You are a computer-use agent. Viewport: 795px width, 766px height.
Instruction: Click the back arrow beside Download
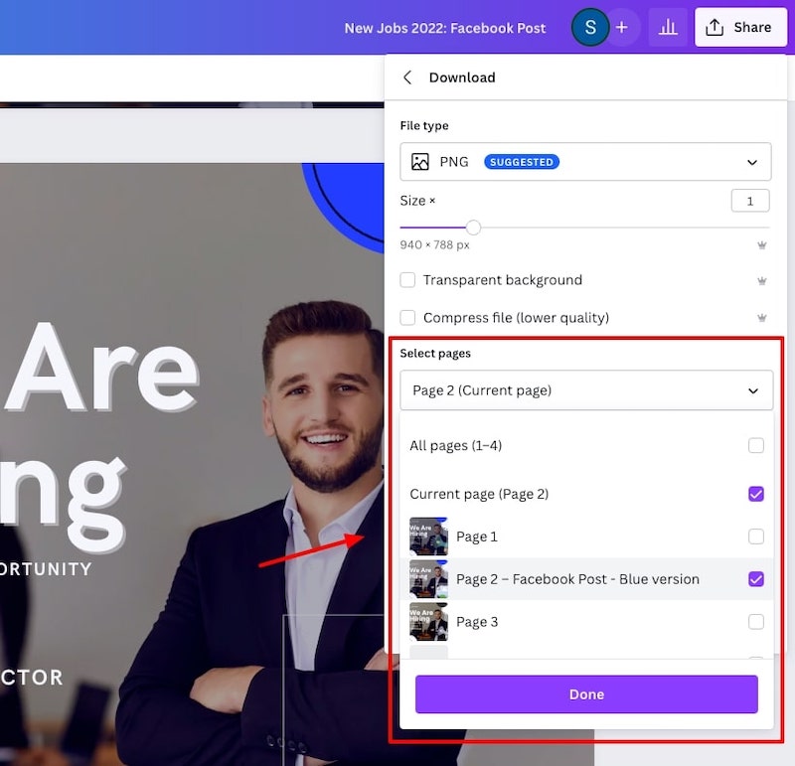coord(407,77)
